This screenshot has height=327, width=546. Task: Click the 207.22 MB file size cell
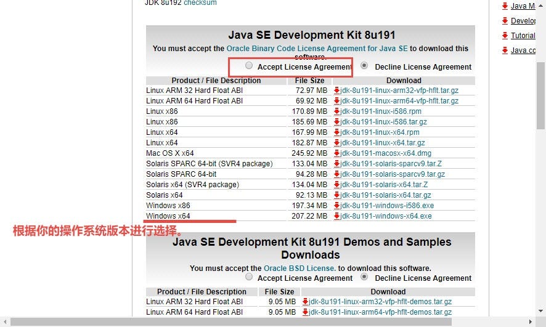[x=309, y=216]
